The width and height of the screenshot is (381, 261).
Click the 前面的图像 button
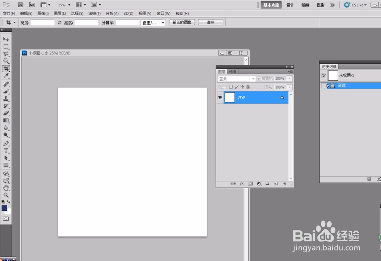coord(182,22)
